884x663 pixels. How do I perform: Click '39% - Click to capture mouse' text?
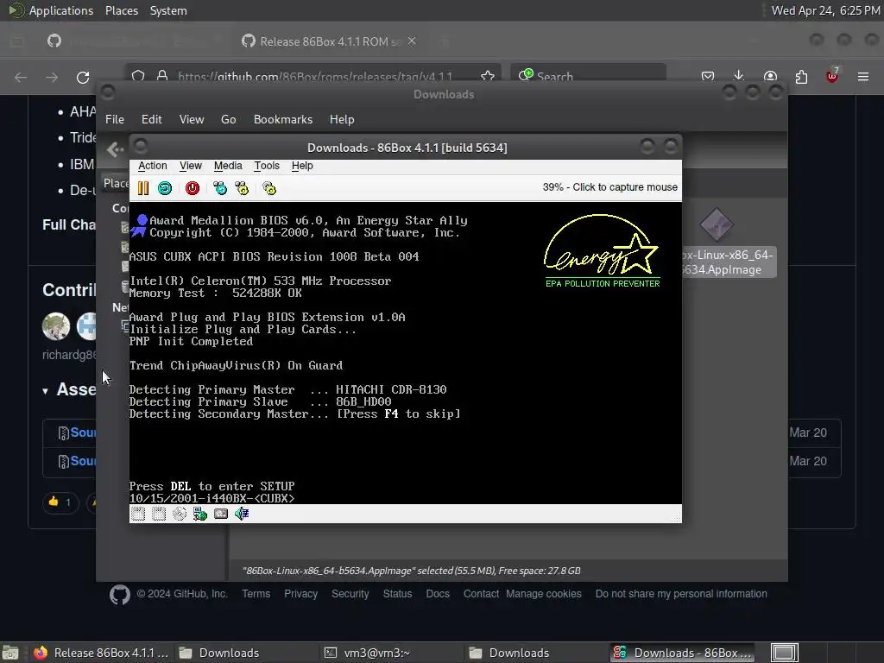(x=610, y=187)
